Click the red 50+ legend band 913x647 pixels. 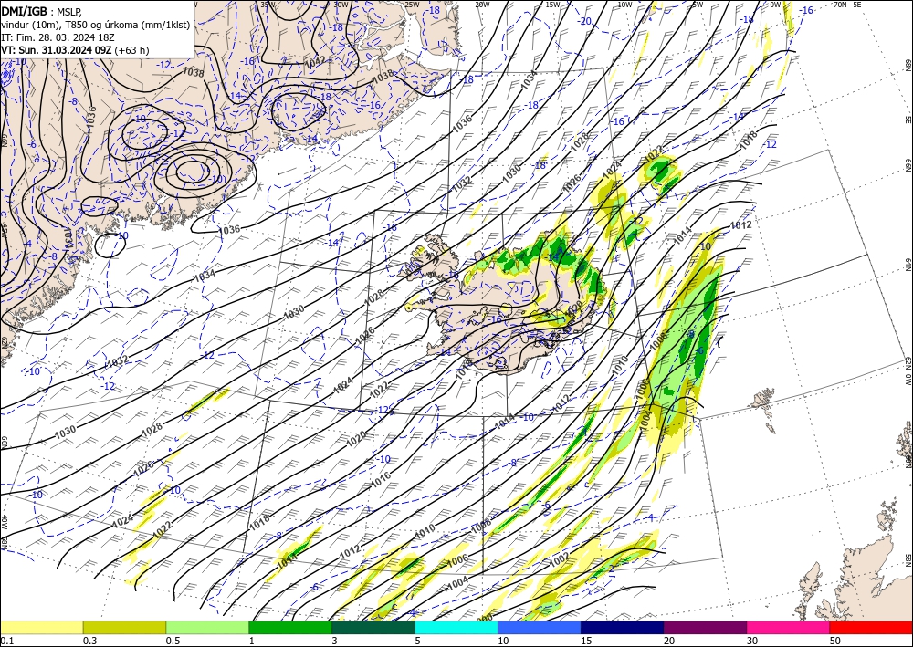tap(871, 627)
